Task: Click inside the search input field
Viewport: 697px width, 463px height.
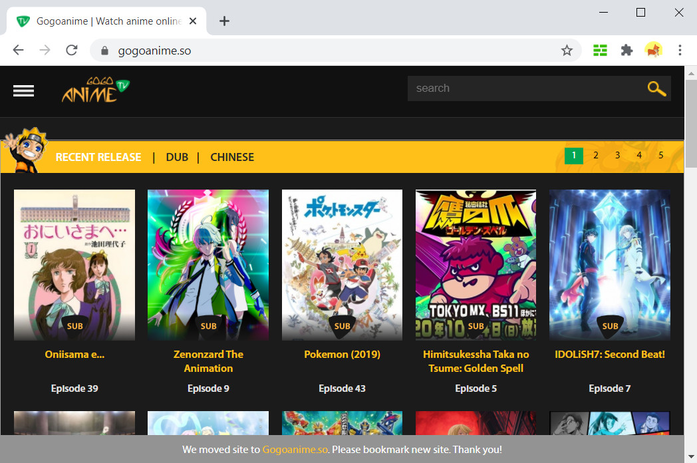Action: 519,88
